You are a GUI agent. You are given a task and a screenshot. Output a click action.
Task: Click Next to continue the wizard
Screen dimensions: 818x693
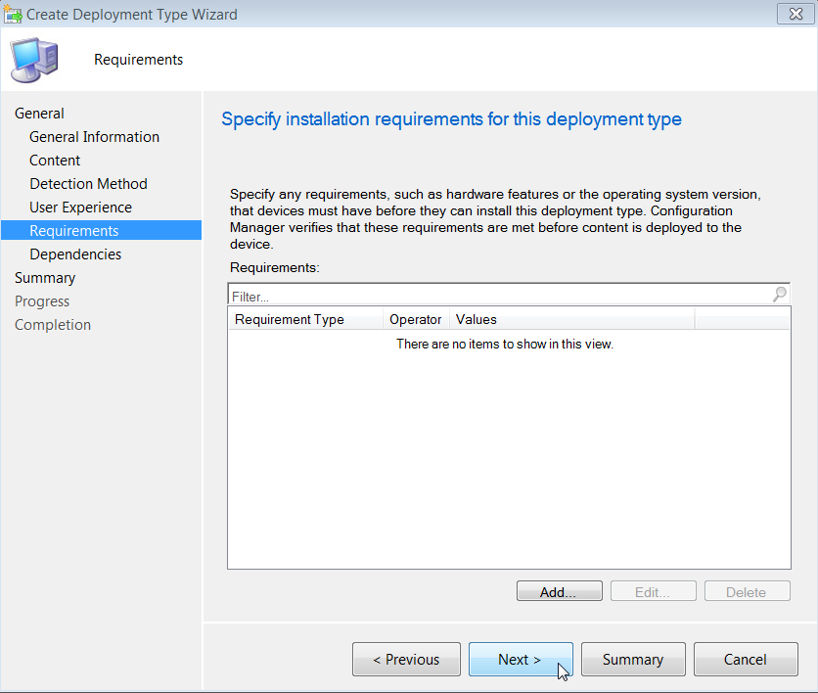click(521, 659)
